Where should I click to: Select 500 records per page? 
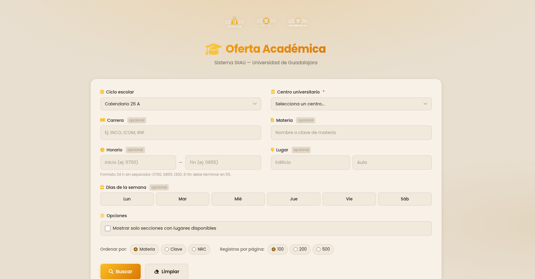pos(323,249)
